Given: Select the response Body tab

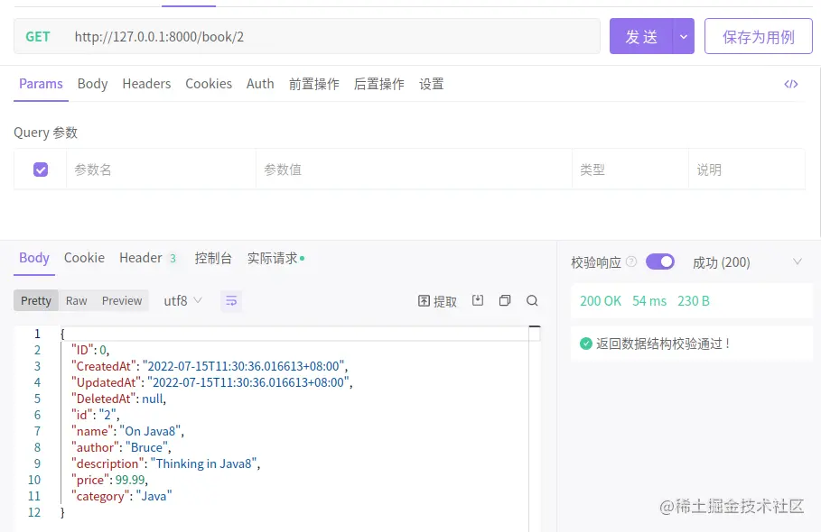Looking at the screenshot, I should (x=34, y=258).
